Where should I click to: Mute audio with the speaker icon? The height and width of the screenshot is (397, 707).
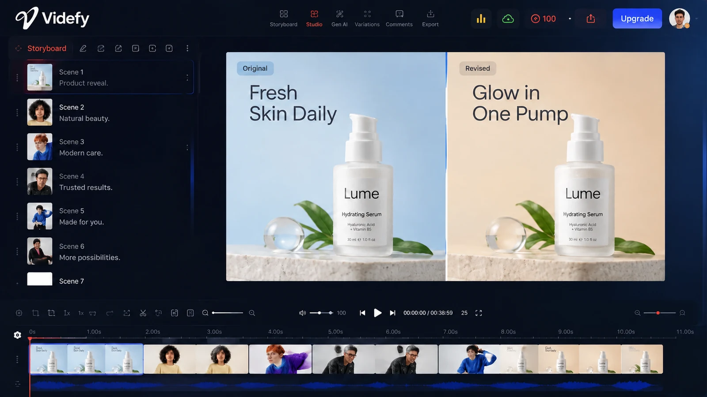coord(302,313)
